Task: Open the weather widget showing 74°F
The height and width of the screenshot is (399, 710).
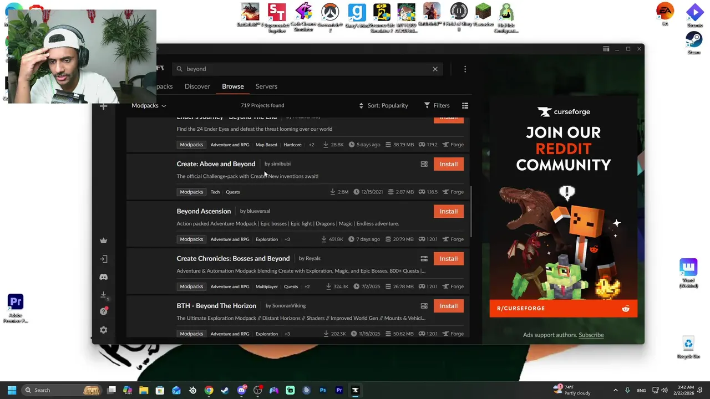Action: pos(572,390)
